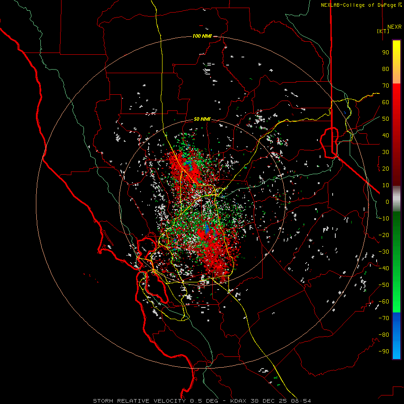The height and width of the screenshot is (404, 404).
Task: Click the NEXR label above the legend
Action: pos(395,27)
